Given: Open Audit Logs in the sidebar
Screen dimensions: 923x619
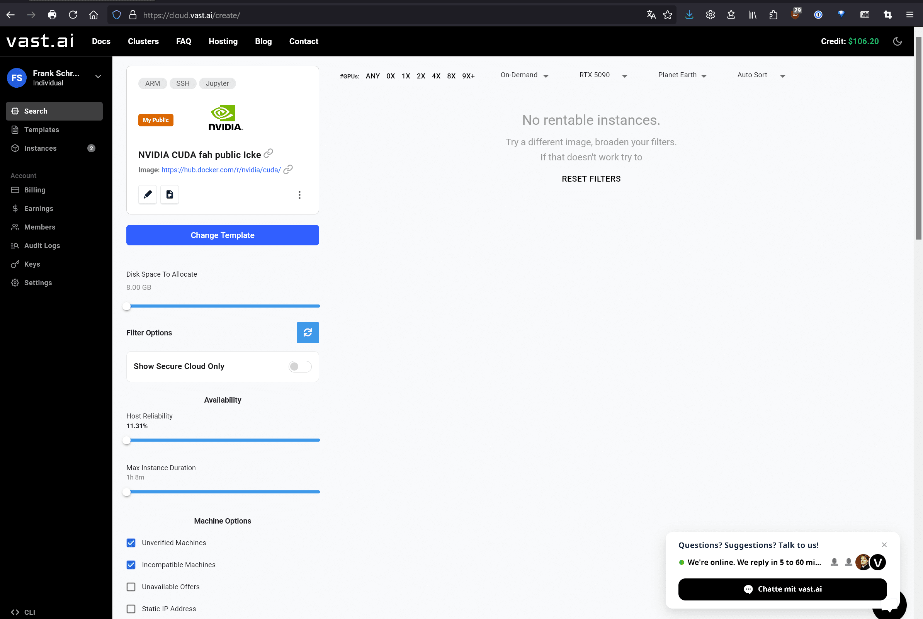Looking at the screenshot, I should tap(42, 245).
